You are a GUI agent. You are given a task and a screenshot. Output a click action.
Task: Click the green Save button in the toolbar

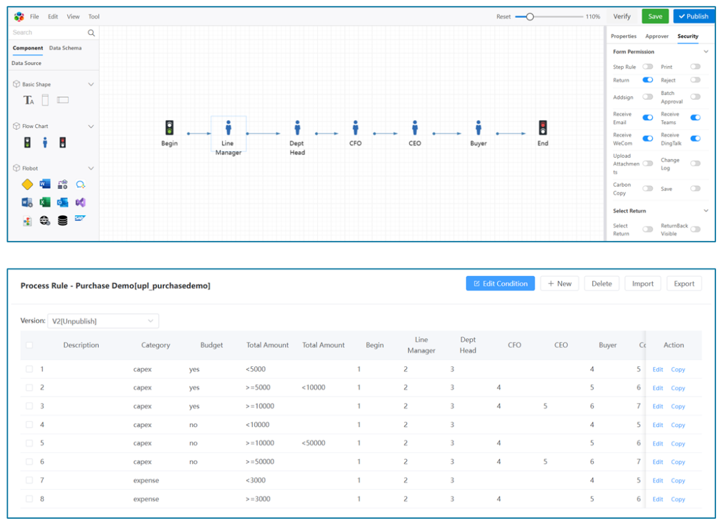[655, 16]
